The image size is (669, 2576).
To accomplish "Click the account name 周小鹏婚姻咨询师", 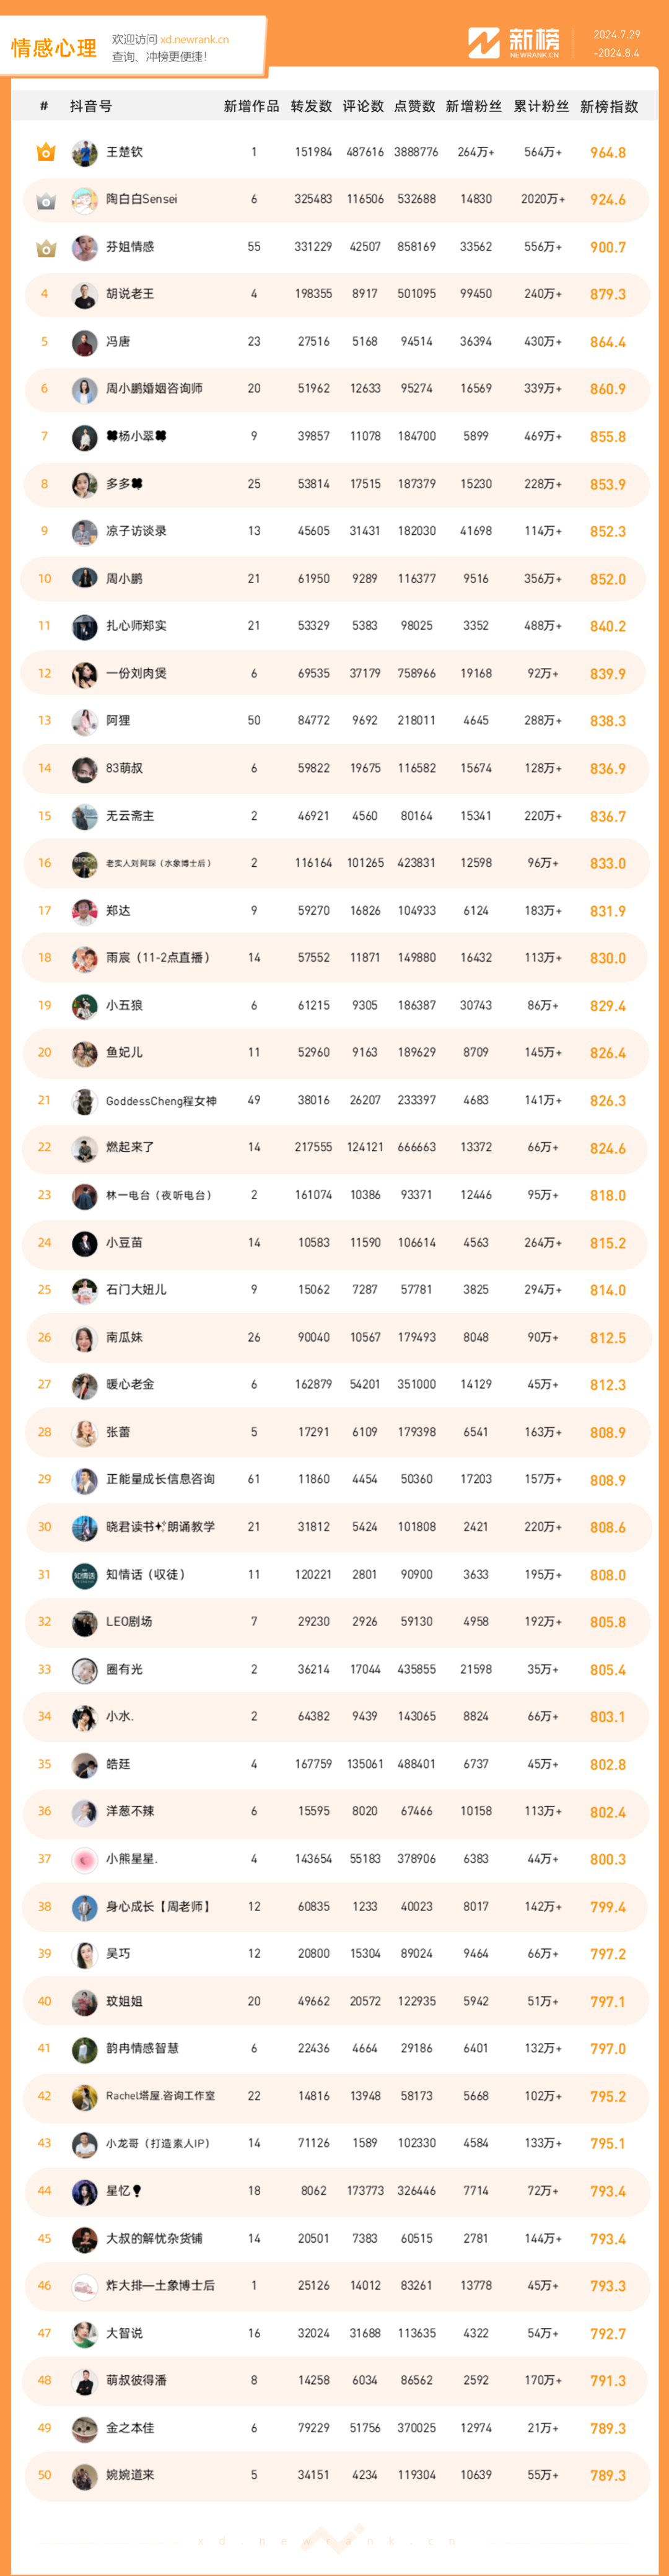I will click(x=154, y=389).
